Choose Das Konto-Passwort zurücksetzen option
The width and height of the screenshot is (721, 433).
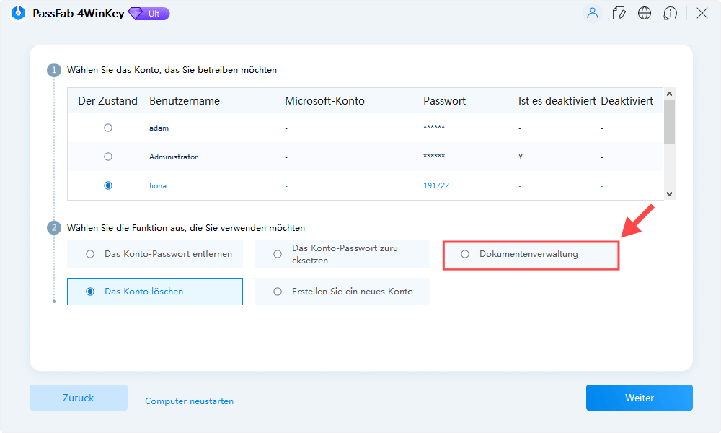click(342, 254)
